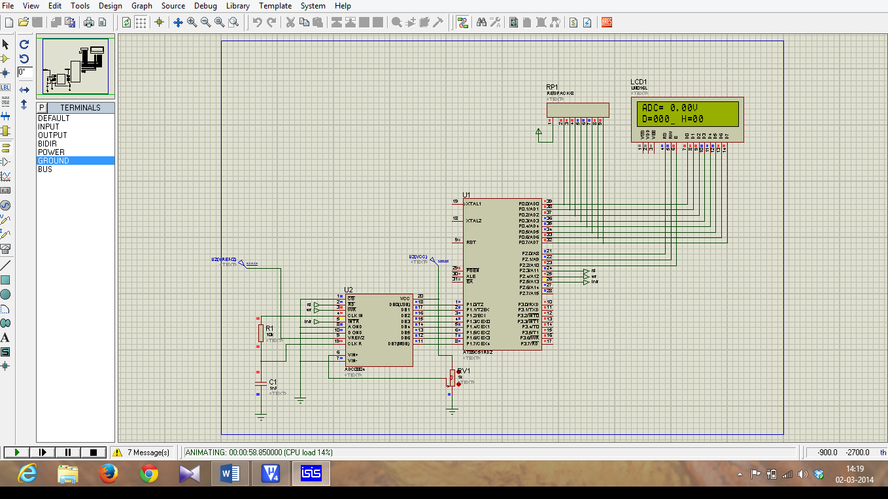This screenshot has height=499, width=888.
Task: Pause the running simulation
Action: [68, 451]
